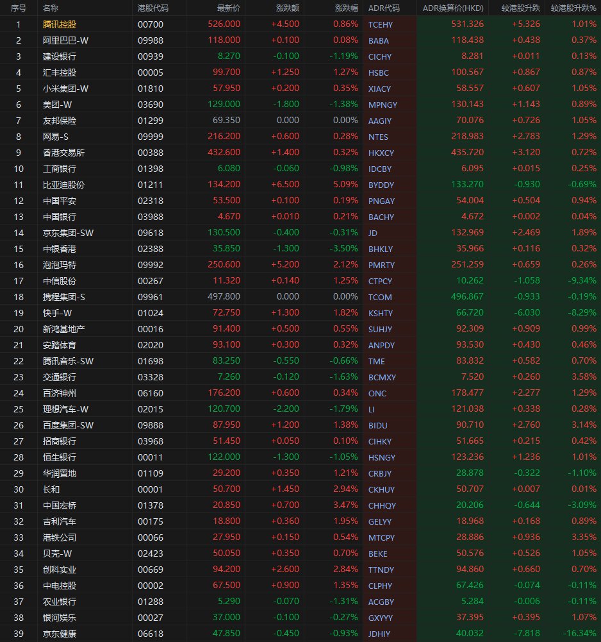Select the 京东健康 stock name
The image size is (601, 642).
click(x=60, y=634)
